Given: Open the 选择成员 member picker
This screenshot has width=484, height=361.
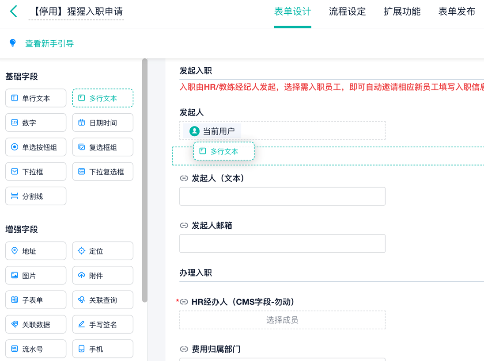Looking at the screenshot, I should click(x=282, y=320).
